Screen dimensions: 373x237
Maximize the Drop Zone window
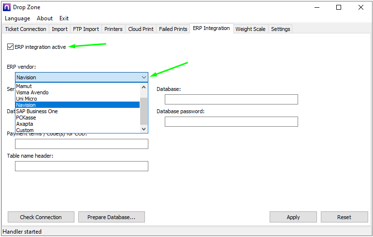pyautogui.click(x=339, y=7)
